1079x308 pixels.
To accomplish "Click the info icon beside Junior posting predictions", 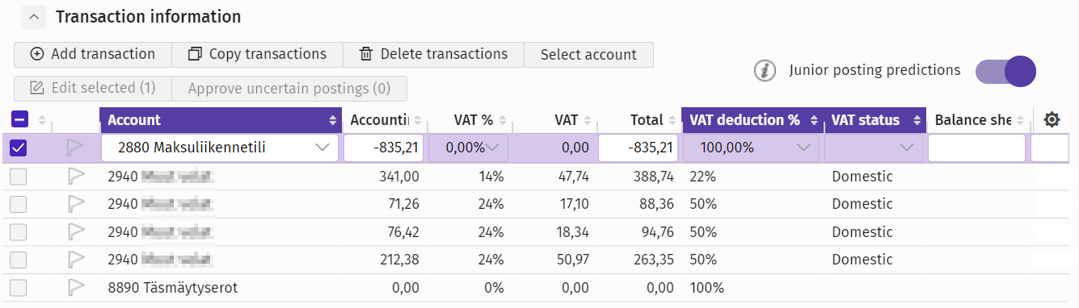I will (765, 71).
